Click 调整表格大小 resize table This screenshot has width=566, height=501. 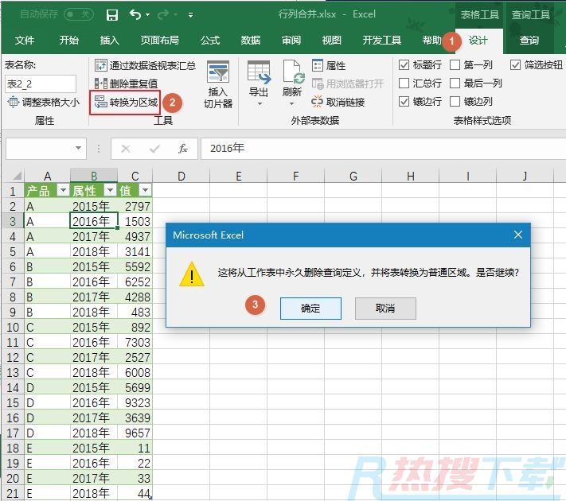click(x=43, y=103)
